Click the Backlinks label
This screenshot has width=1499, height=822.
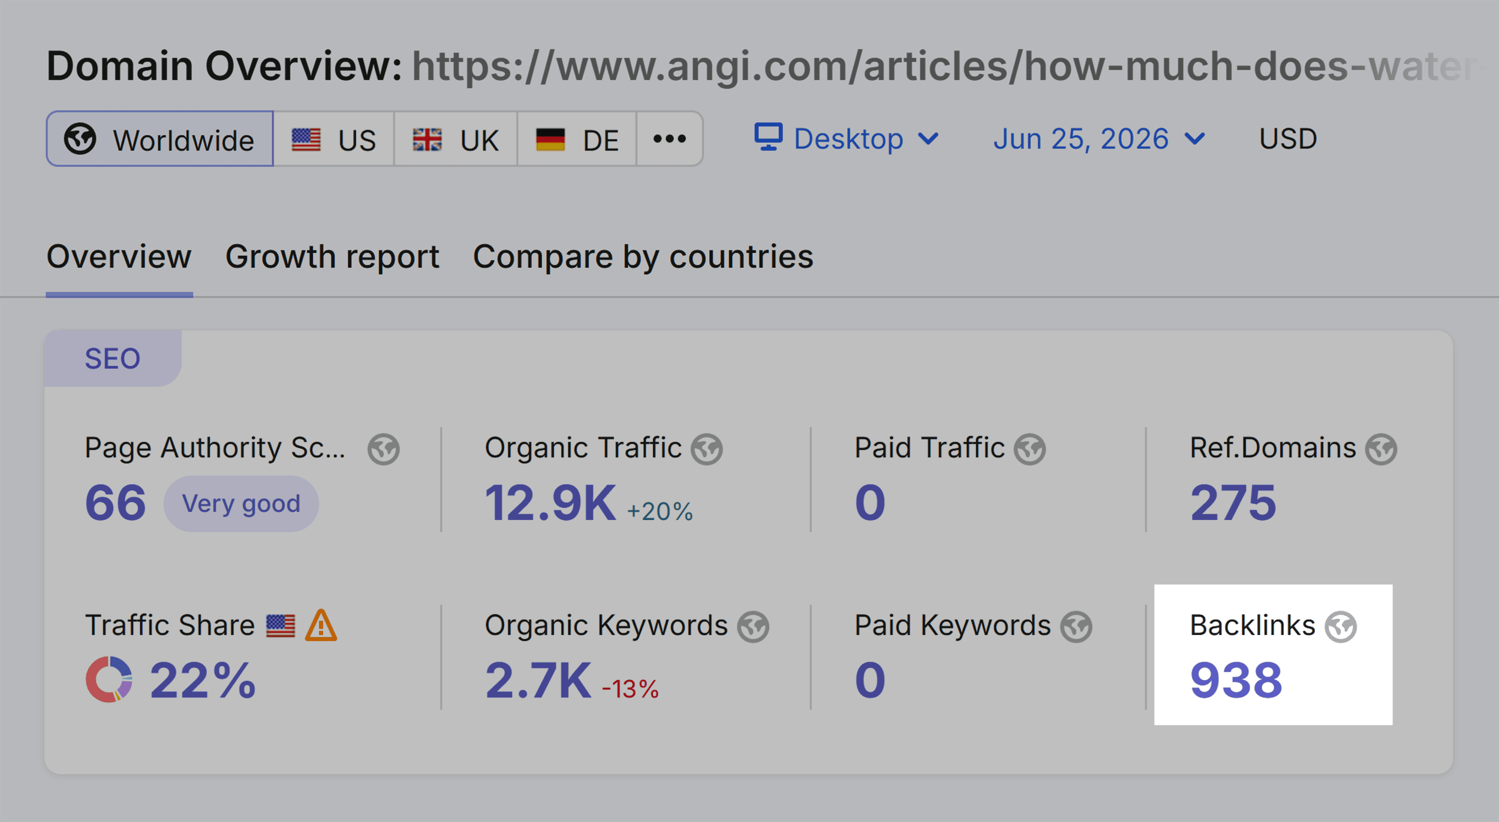point(1252,625)
